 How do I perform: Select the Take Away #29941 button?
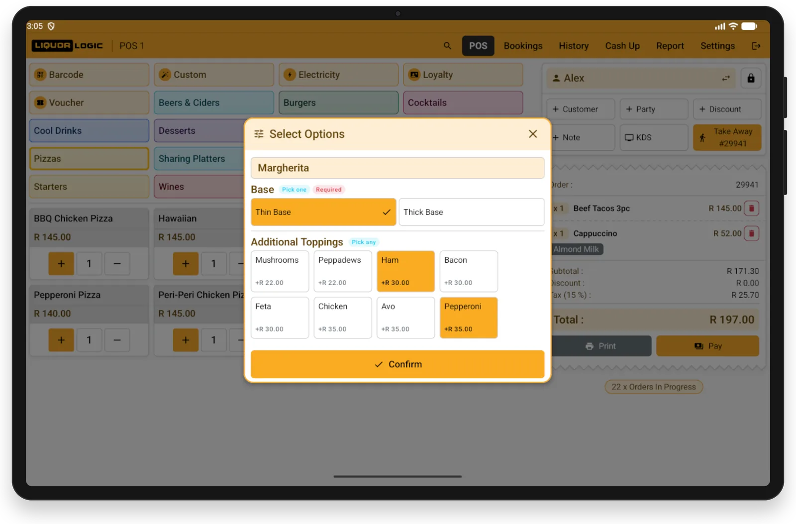coord(727,137)
